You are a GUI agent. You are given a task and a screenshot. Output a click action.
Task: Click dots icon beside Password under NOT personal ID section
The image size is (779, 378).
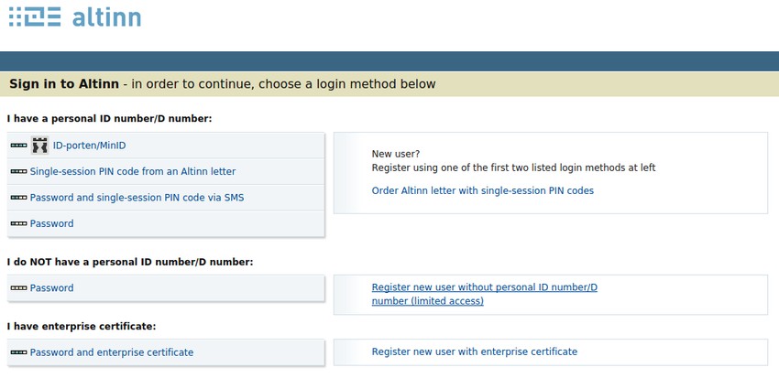click(18, 288)
